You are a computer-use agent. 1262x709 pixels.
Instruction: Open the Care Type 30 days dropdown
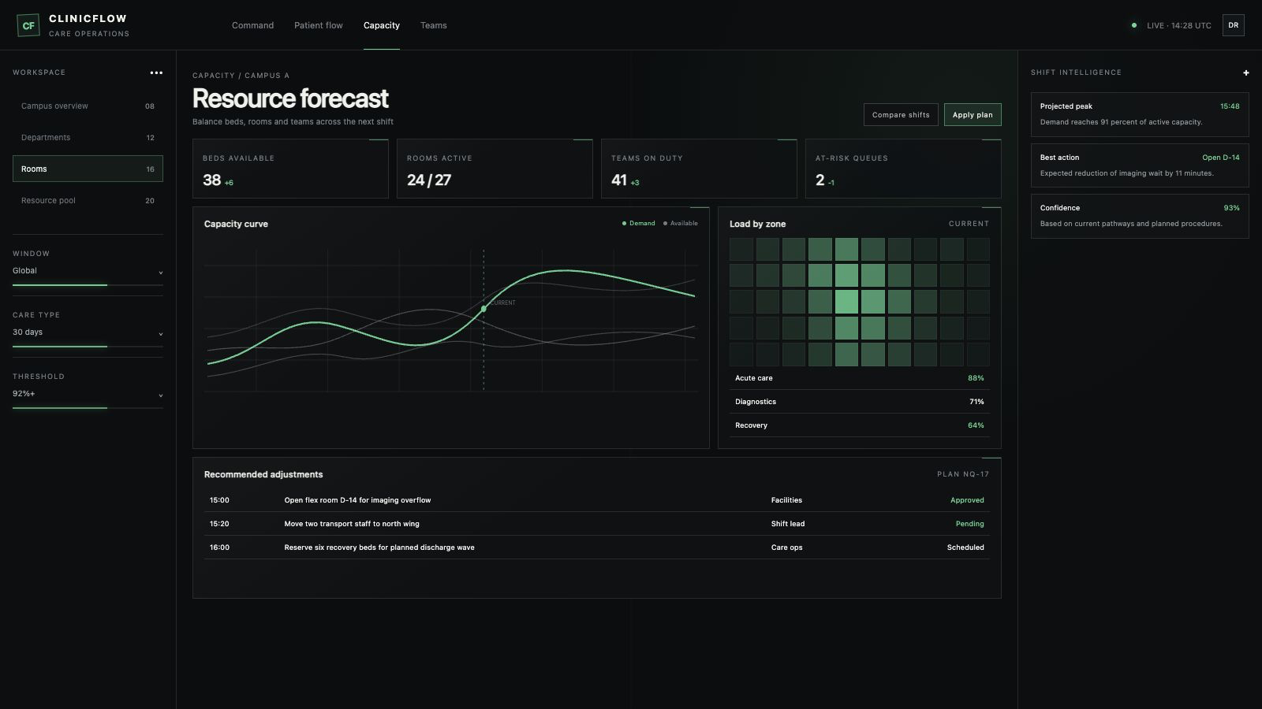tap(88, 332)
